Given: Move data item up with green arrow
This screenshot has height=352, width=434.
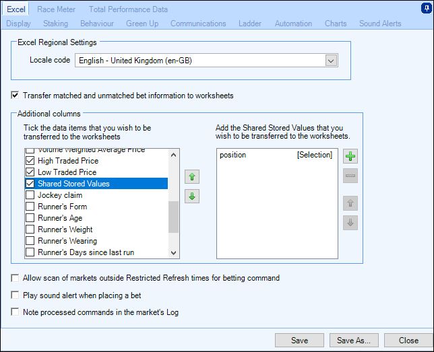Looking at the screenshot, I should coord(192,177).
